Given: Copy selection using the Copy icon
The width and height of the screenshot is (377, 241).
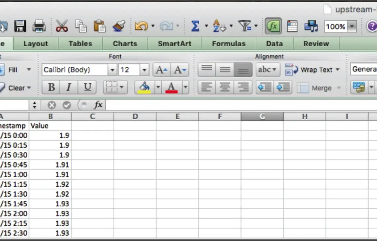Looking at the screenshot, I should [x=81, y=26].
